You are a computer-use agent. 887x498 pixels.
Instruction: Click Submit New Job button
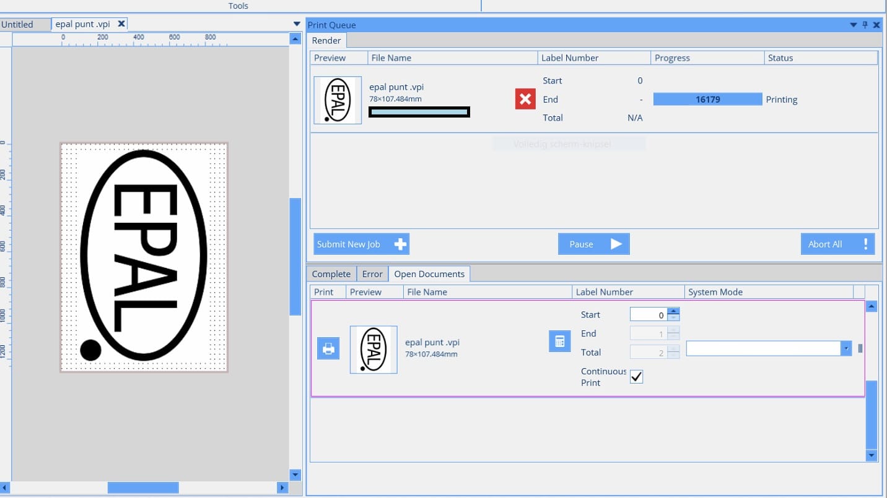(362, 244)
